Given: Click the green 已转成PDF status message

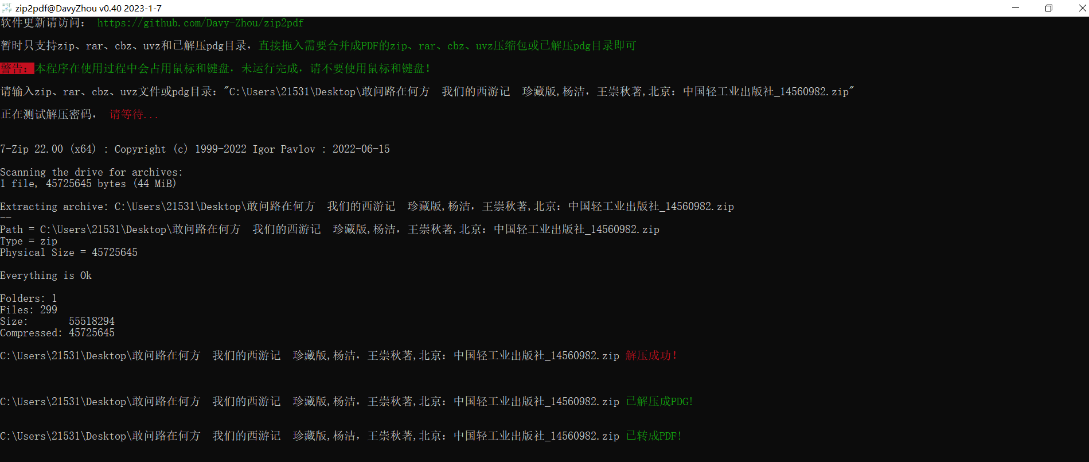Looking at the screenshot, I should click(x=653, y=436).
